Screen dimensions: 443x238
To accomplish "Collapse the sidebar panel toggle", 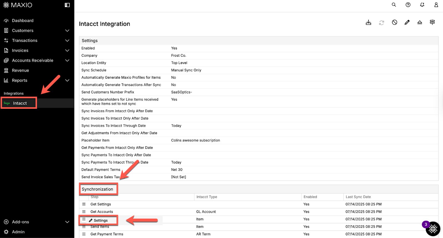I will point(67,5).
